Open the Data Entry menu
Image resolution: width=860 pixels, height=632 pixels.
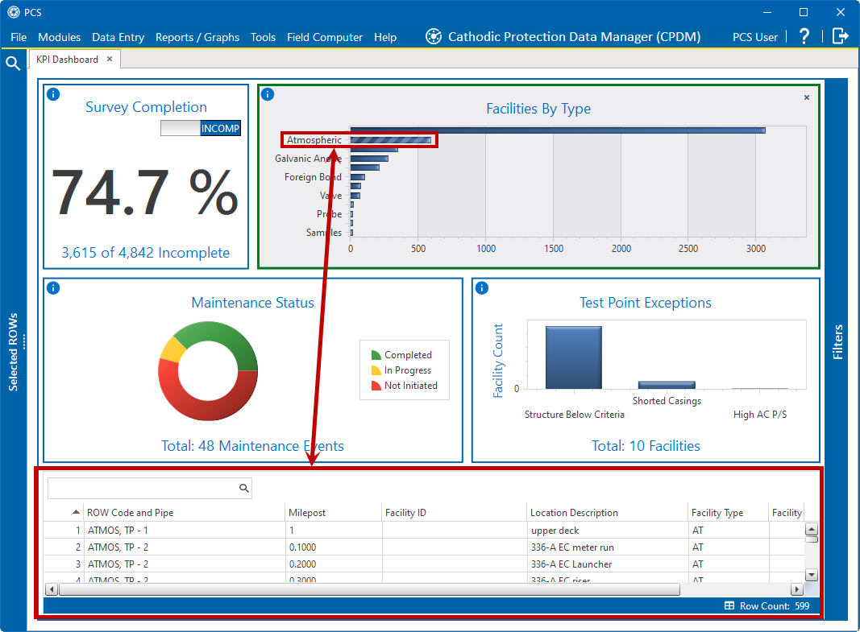tap(118, 37)
